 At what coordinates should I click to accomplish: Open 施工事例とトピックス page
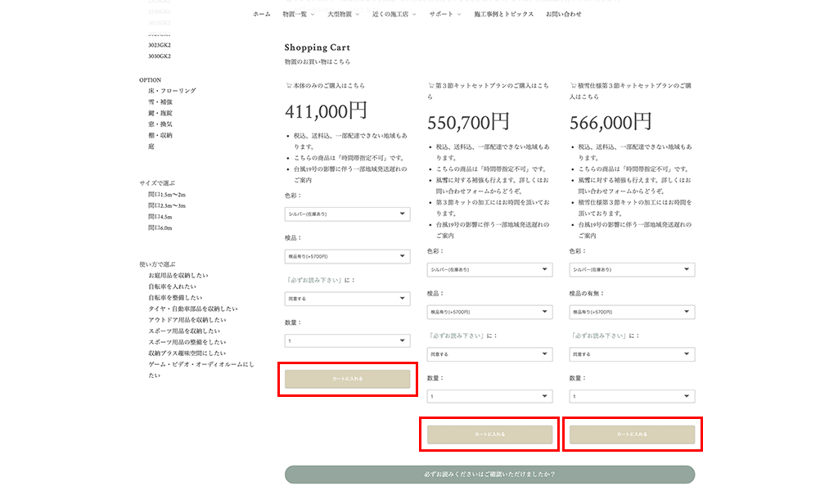click(x=503, y=15)
